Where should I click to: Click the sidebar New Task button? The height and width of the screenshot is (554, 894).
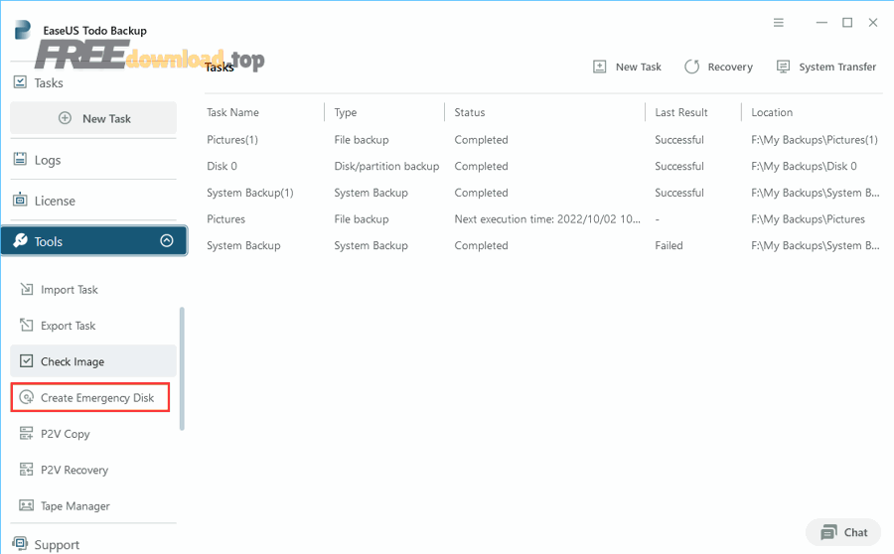[93, 118]
